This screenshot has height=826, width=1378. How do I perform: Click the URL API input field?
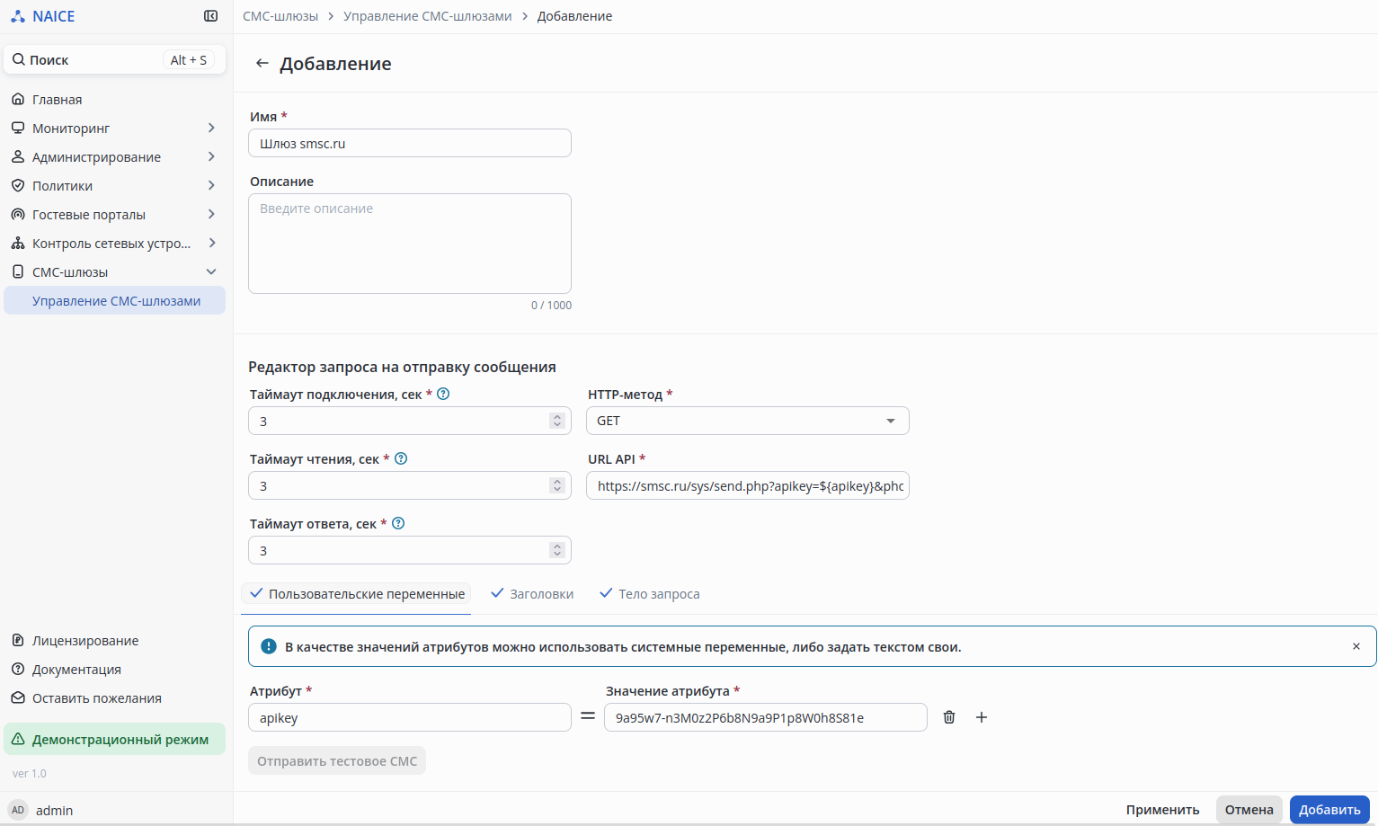point(747,486)
